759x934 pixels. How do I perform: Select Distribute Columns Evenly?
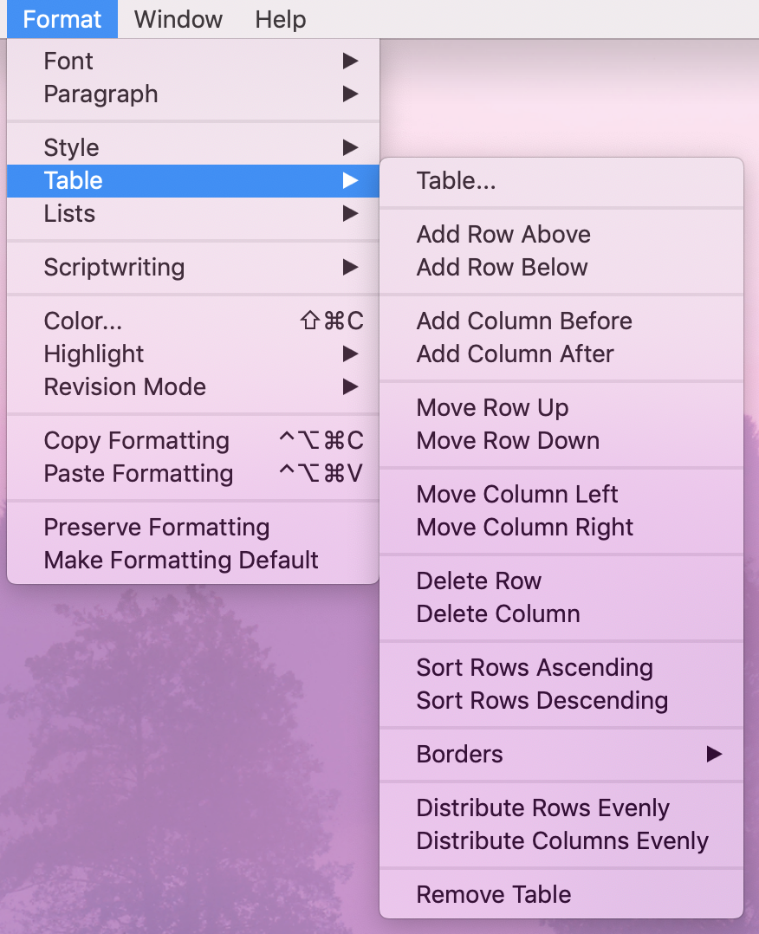561,840
